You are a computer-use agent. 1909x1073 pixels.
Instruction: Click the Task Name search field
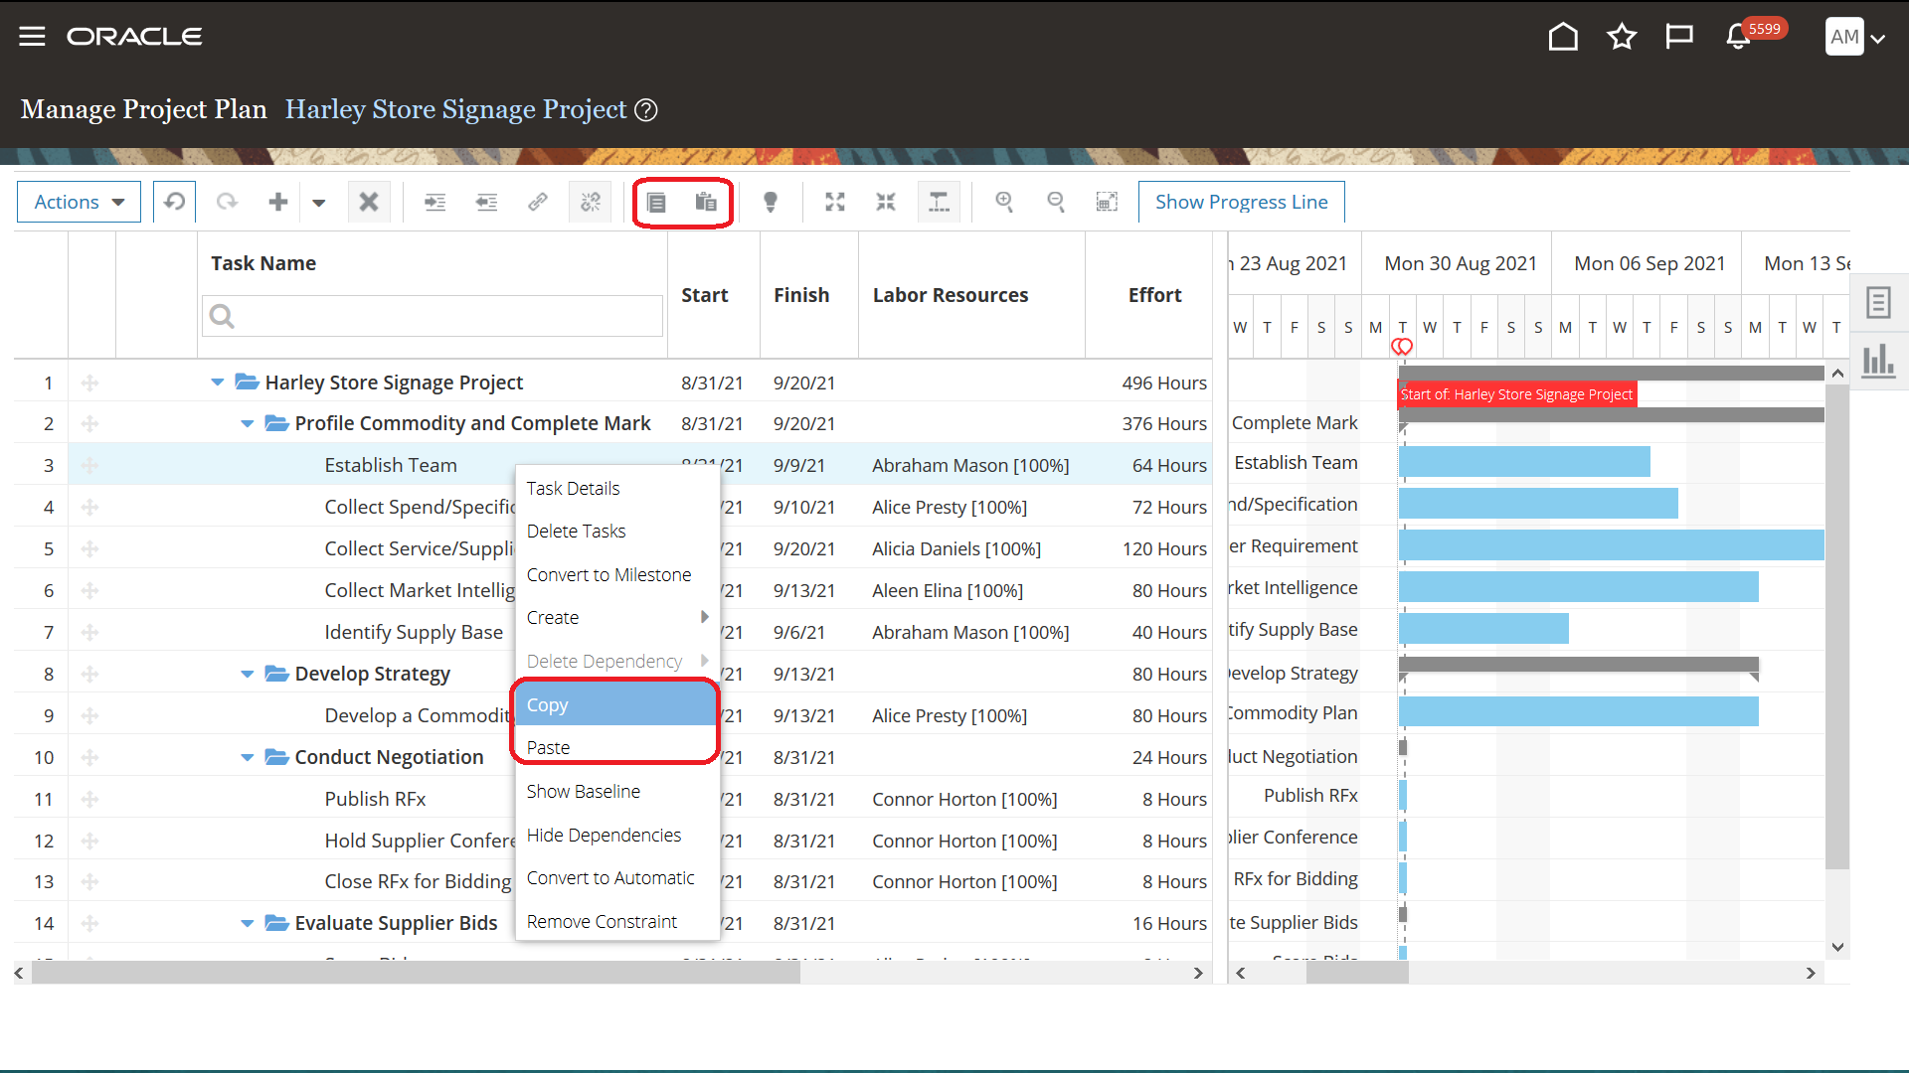click(433, 316)
